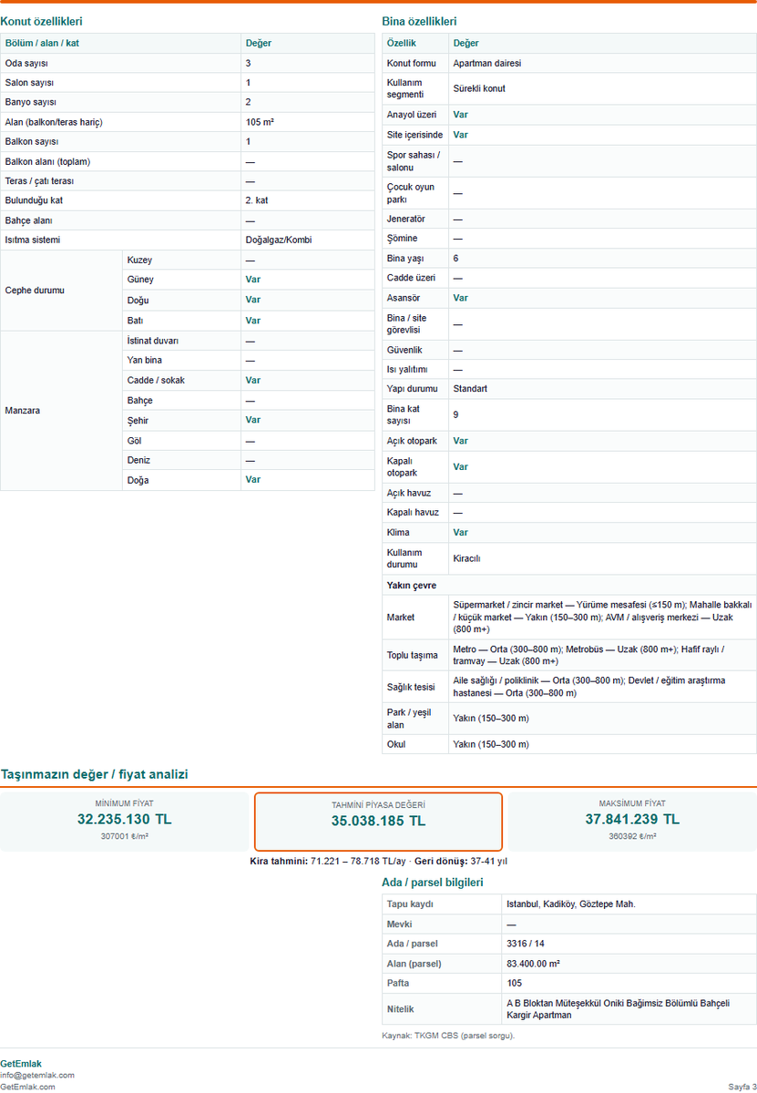This screenshot has width=757, height=1093.
Task: Click the '360392 ₺/m²' unit price
Action: point(632,836)
